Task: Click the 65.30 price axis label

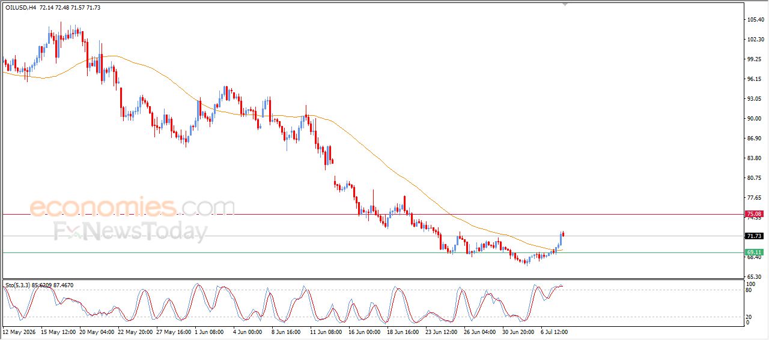Action: coord(754,277)
